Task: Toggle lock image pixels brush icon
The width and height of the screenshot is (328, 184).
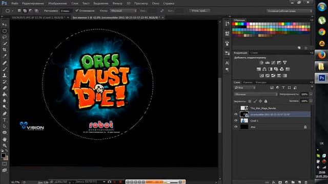Action: pyautogui.click(x=255, y=101)
